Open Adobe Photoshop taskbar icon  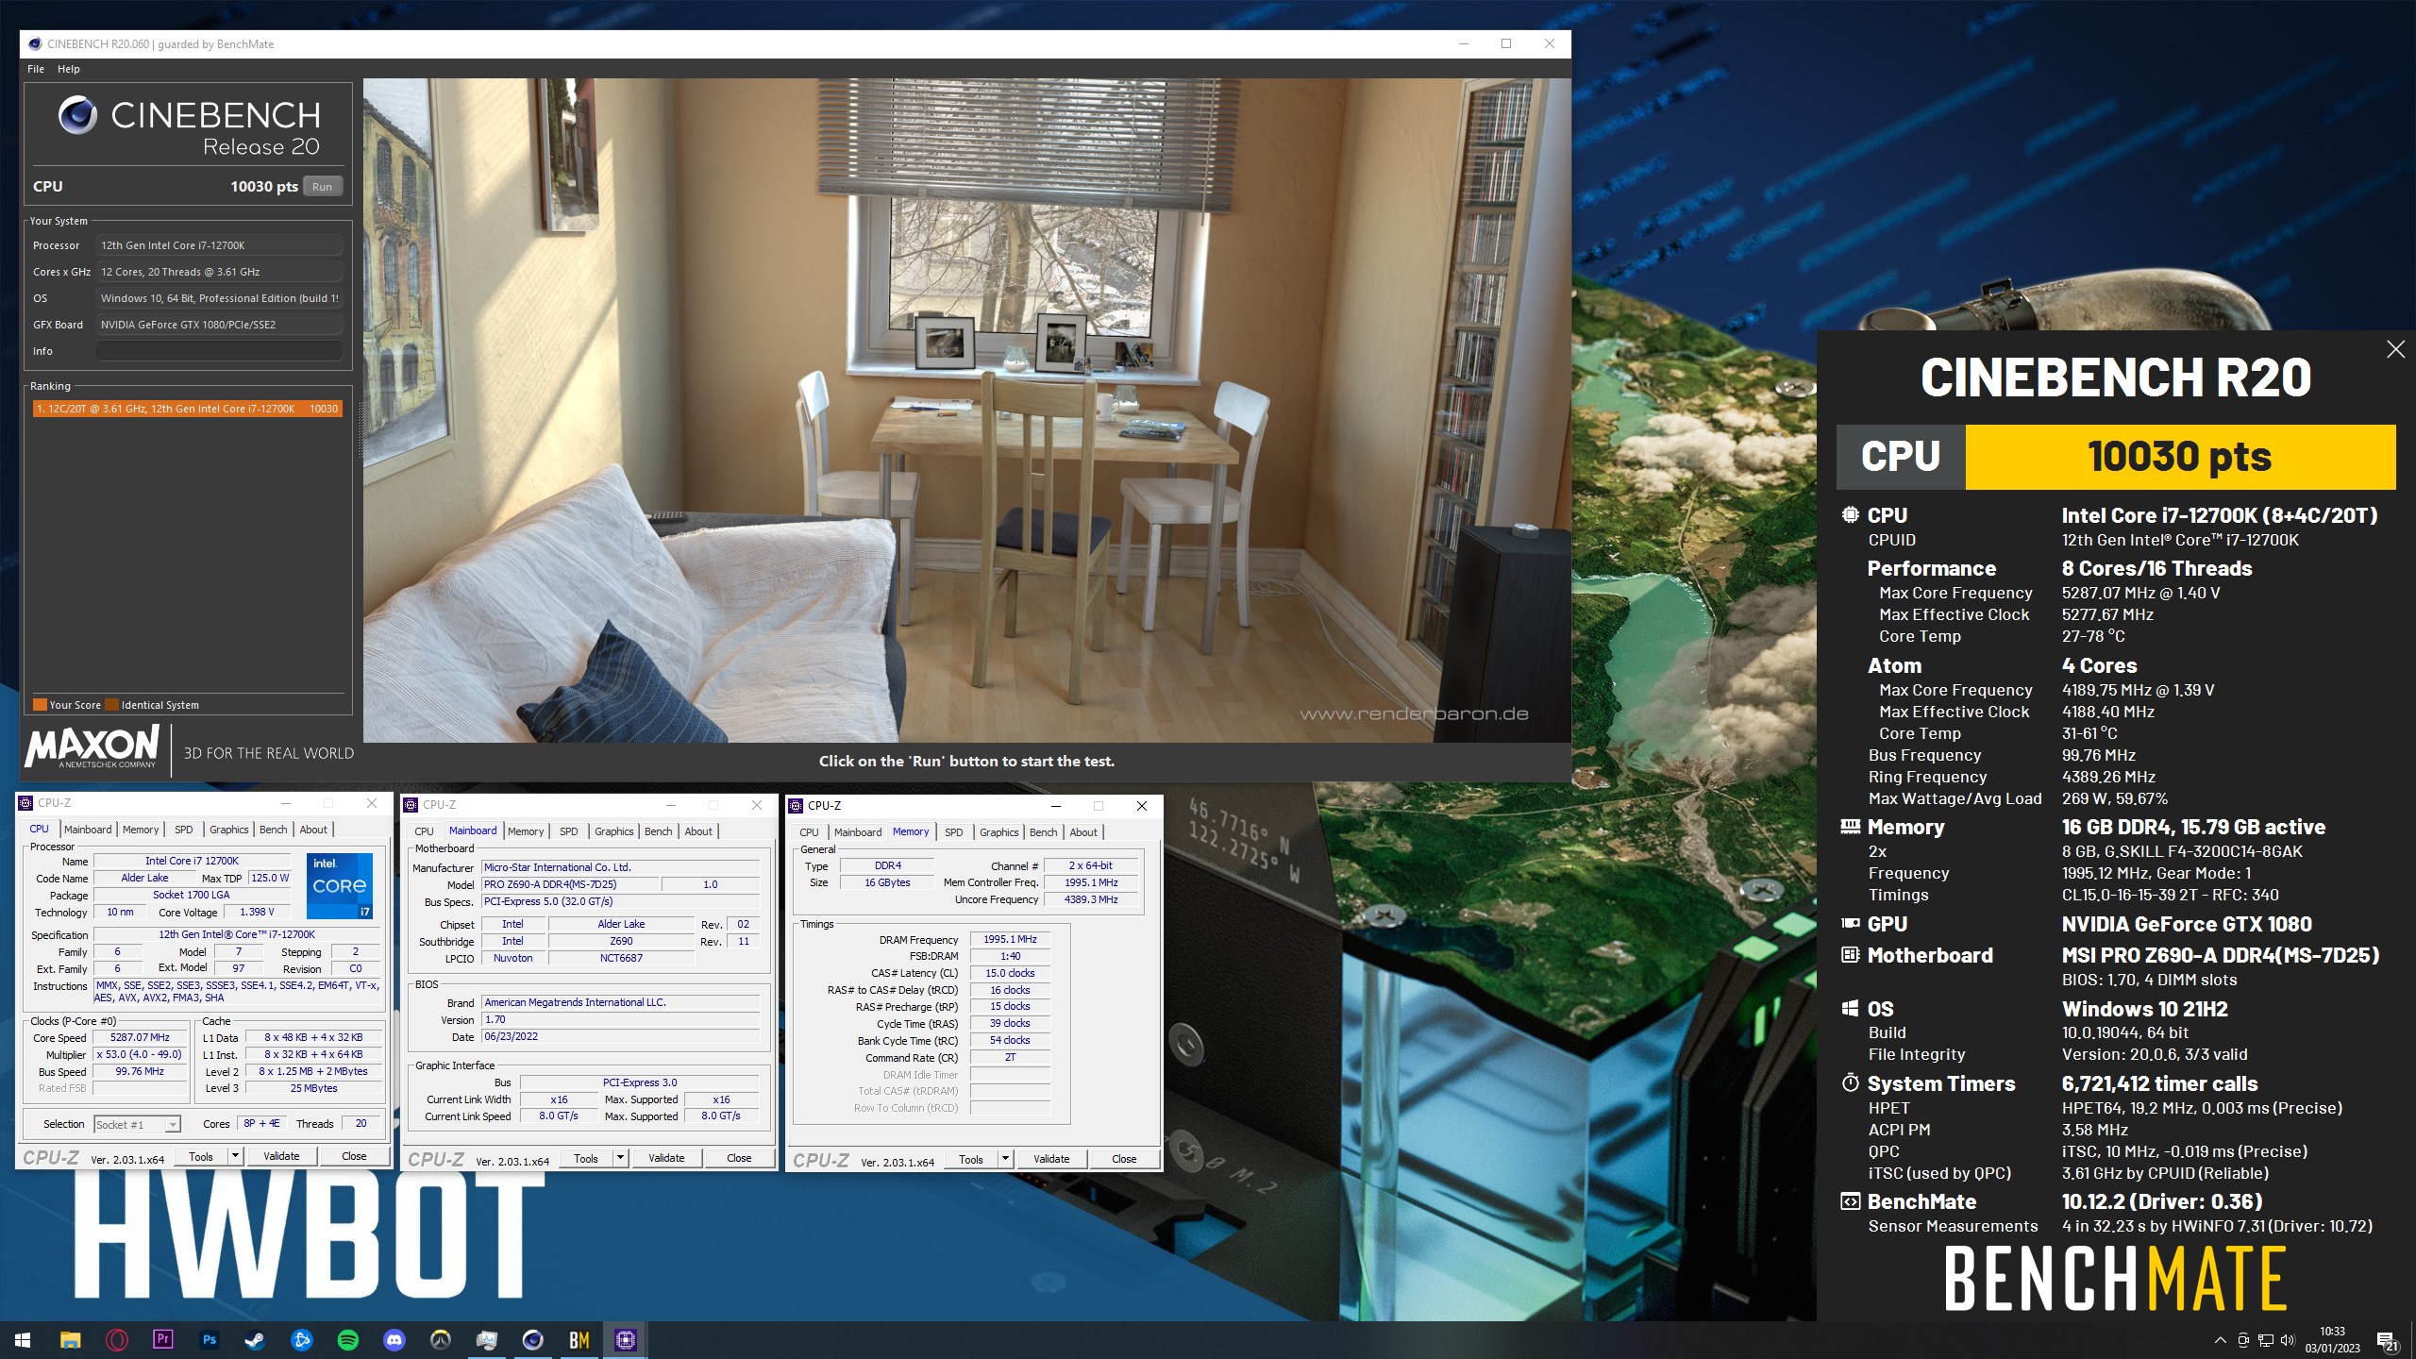(209, 1340)
